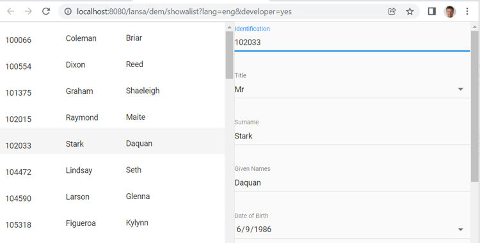Share this page via share icon
The width and height of the screenshot is (480, 243).
[392, 11]
